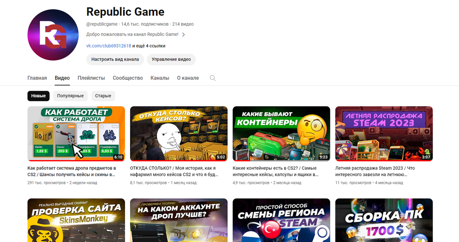459x242 pixels.
Task: Click the @republicgame handle text
Action: [x=102, y=24]
